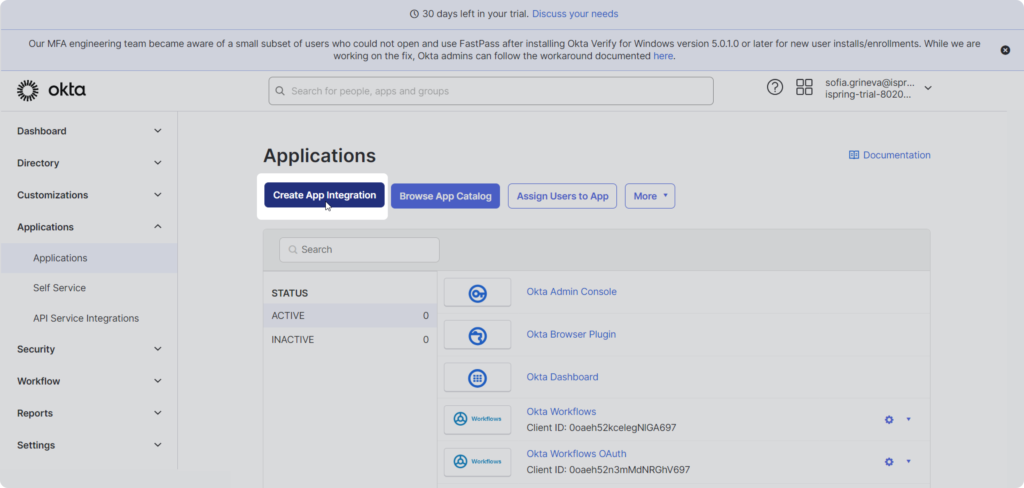
Task: Follow the 'here' workaround link
Action: click(x=663, y=56)
